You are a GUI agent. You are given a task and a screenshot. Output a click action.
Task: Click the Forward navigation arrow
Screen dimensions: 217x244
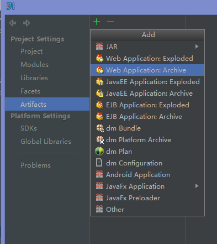(x=27, y=23)
